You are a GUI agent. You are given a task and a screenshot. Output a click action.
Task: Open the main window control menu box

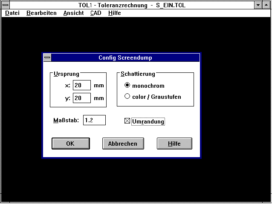click(5, 5)
